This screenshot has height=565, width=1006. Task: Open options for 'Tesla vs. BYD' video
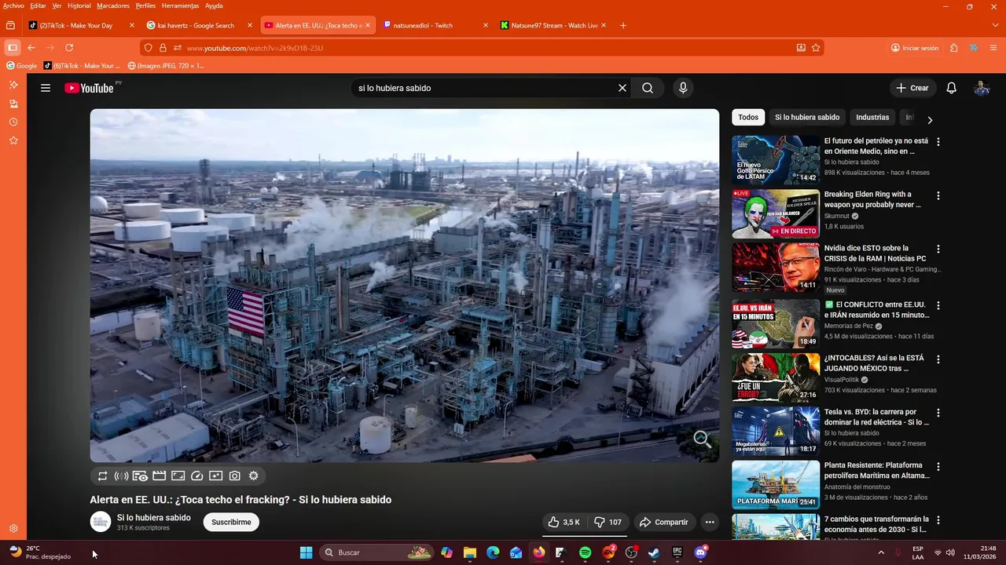pyautogui.click(x=938, y=413)
